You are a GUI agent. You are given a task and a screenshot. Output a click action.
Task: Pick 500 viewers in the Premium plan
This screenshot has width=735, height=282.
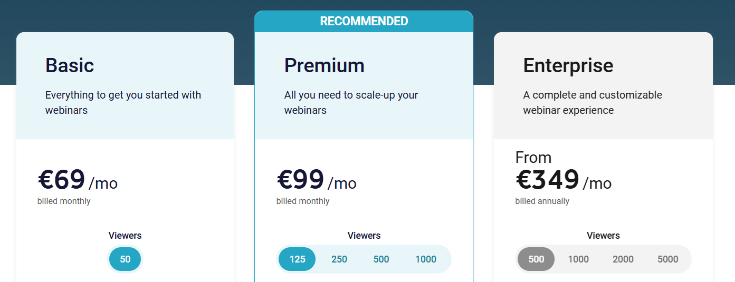click(381, 259)
